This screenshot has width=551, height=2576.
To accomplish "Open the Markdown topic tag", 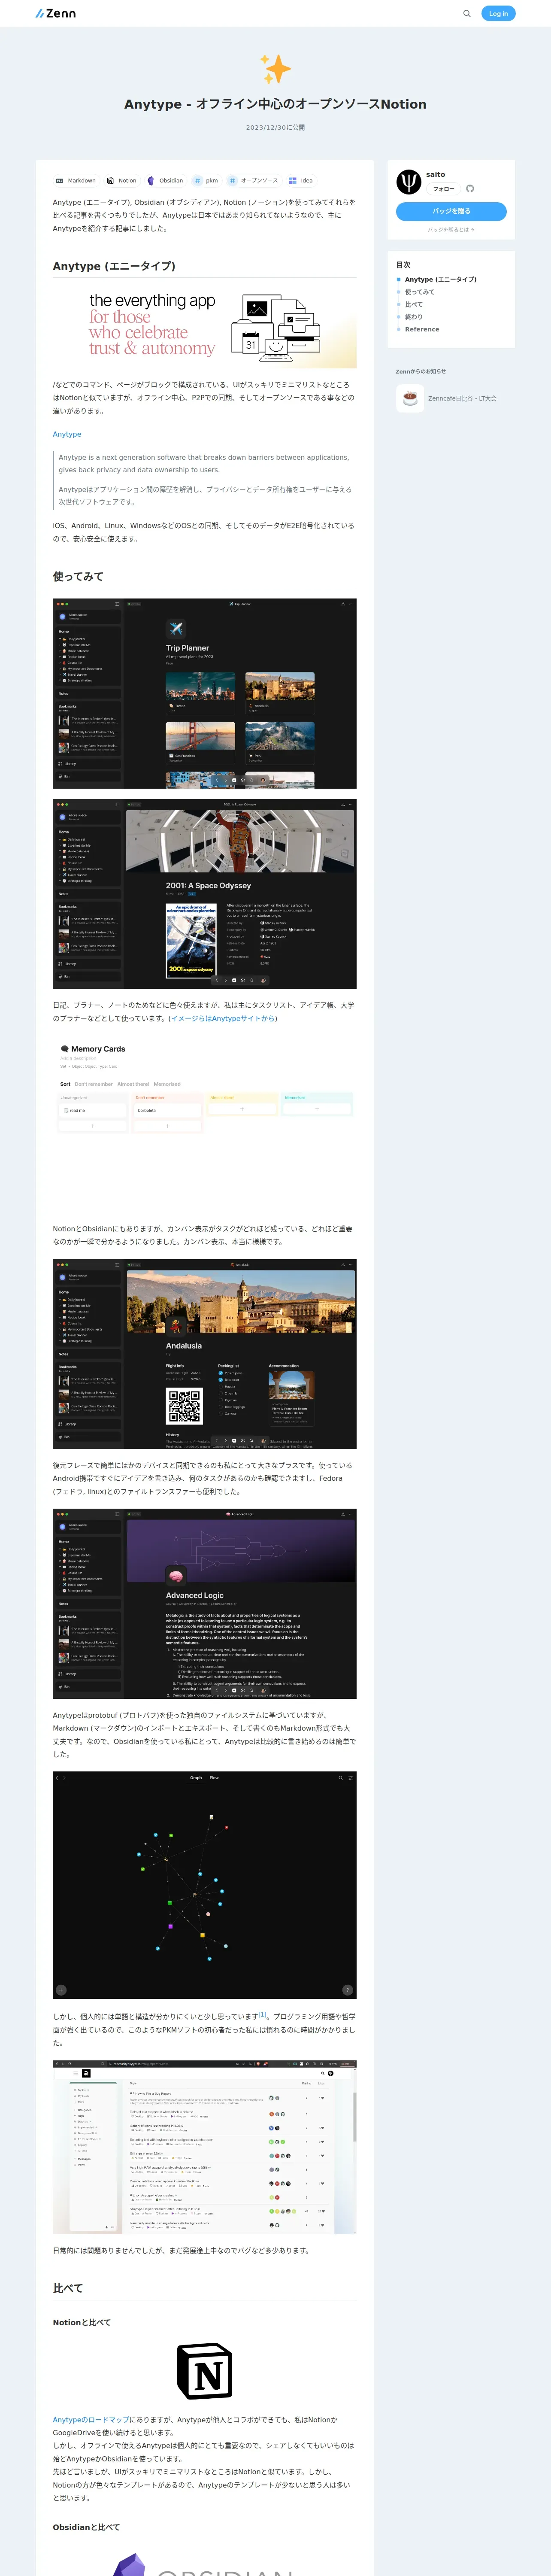I will (x=75, y=181).
